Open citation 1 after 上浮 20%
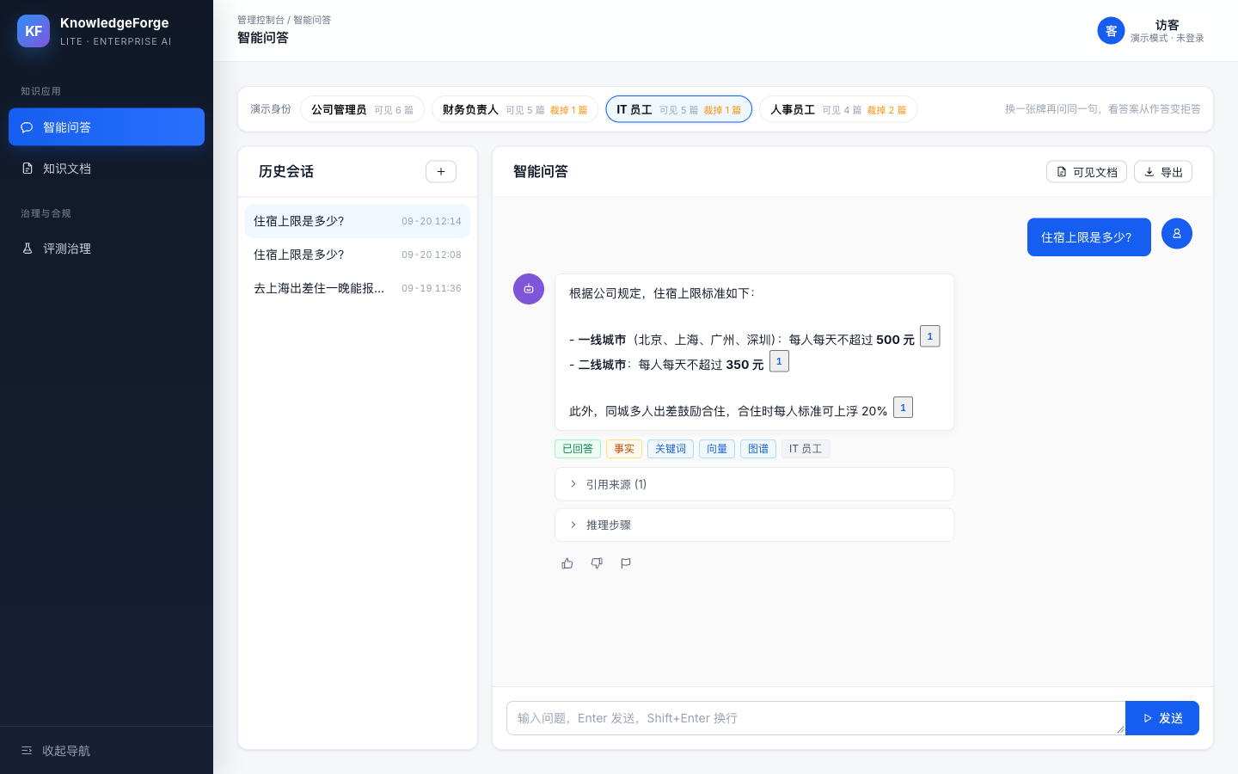 [903, 408]
